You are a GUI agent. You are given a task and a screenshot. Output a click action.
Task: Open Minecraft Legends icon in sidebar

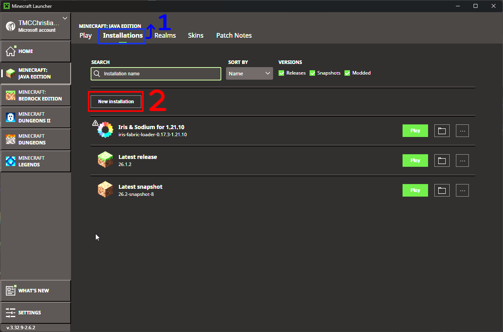click(11, 161)
